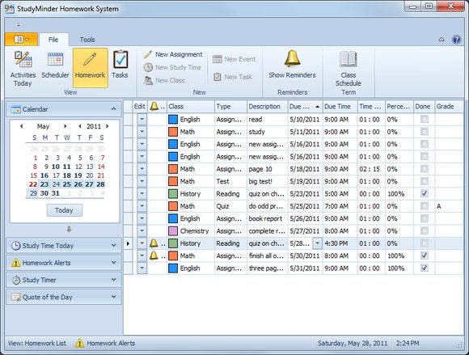
Task: Click the blue color swatch for English read
Action: click(x=173, y=120)
